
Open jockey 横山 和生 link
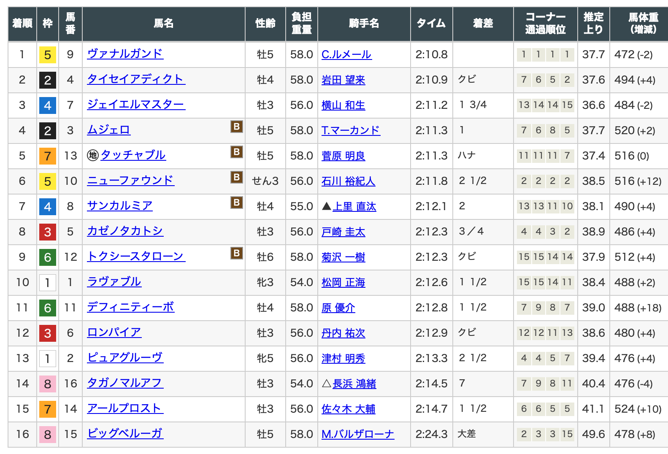343,105
